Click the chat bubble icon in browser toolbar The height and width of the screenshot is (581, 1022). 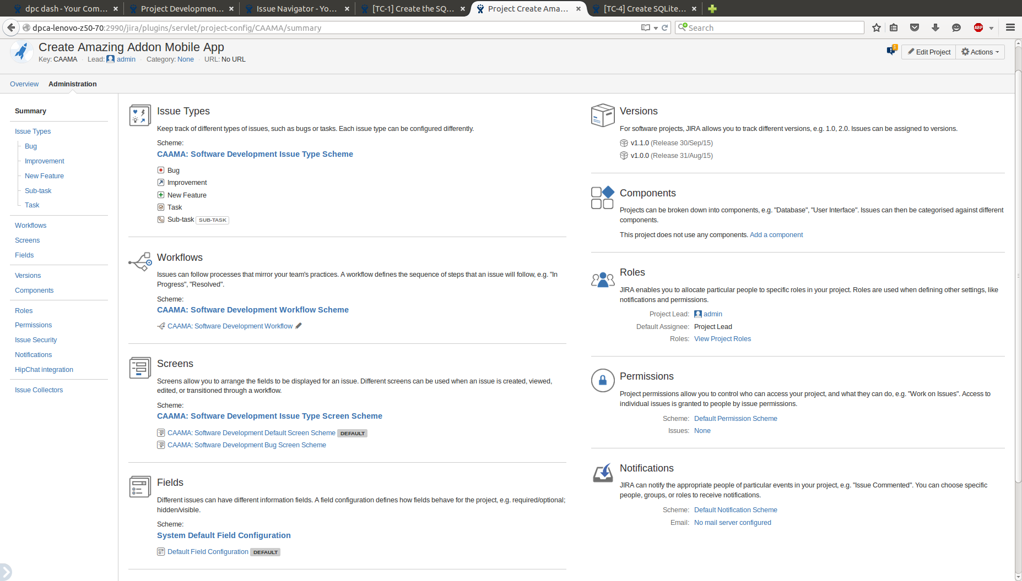click(956, 28)
